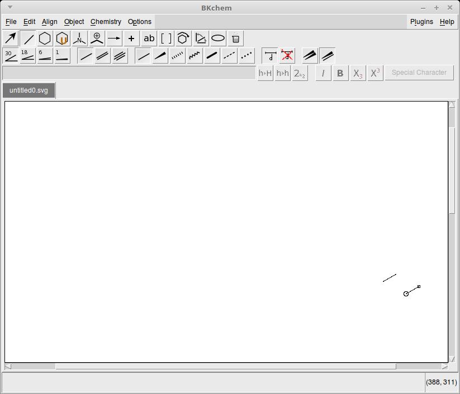The width and height of the screenshot is (460, 394).
Task: Select the ellipse vector graphics tool
Action: pos(218,39)
